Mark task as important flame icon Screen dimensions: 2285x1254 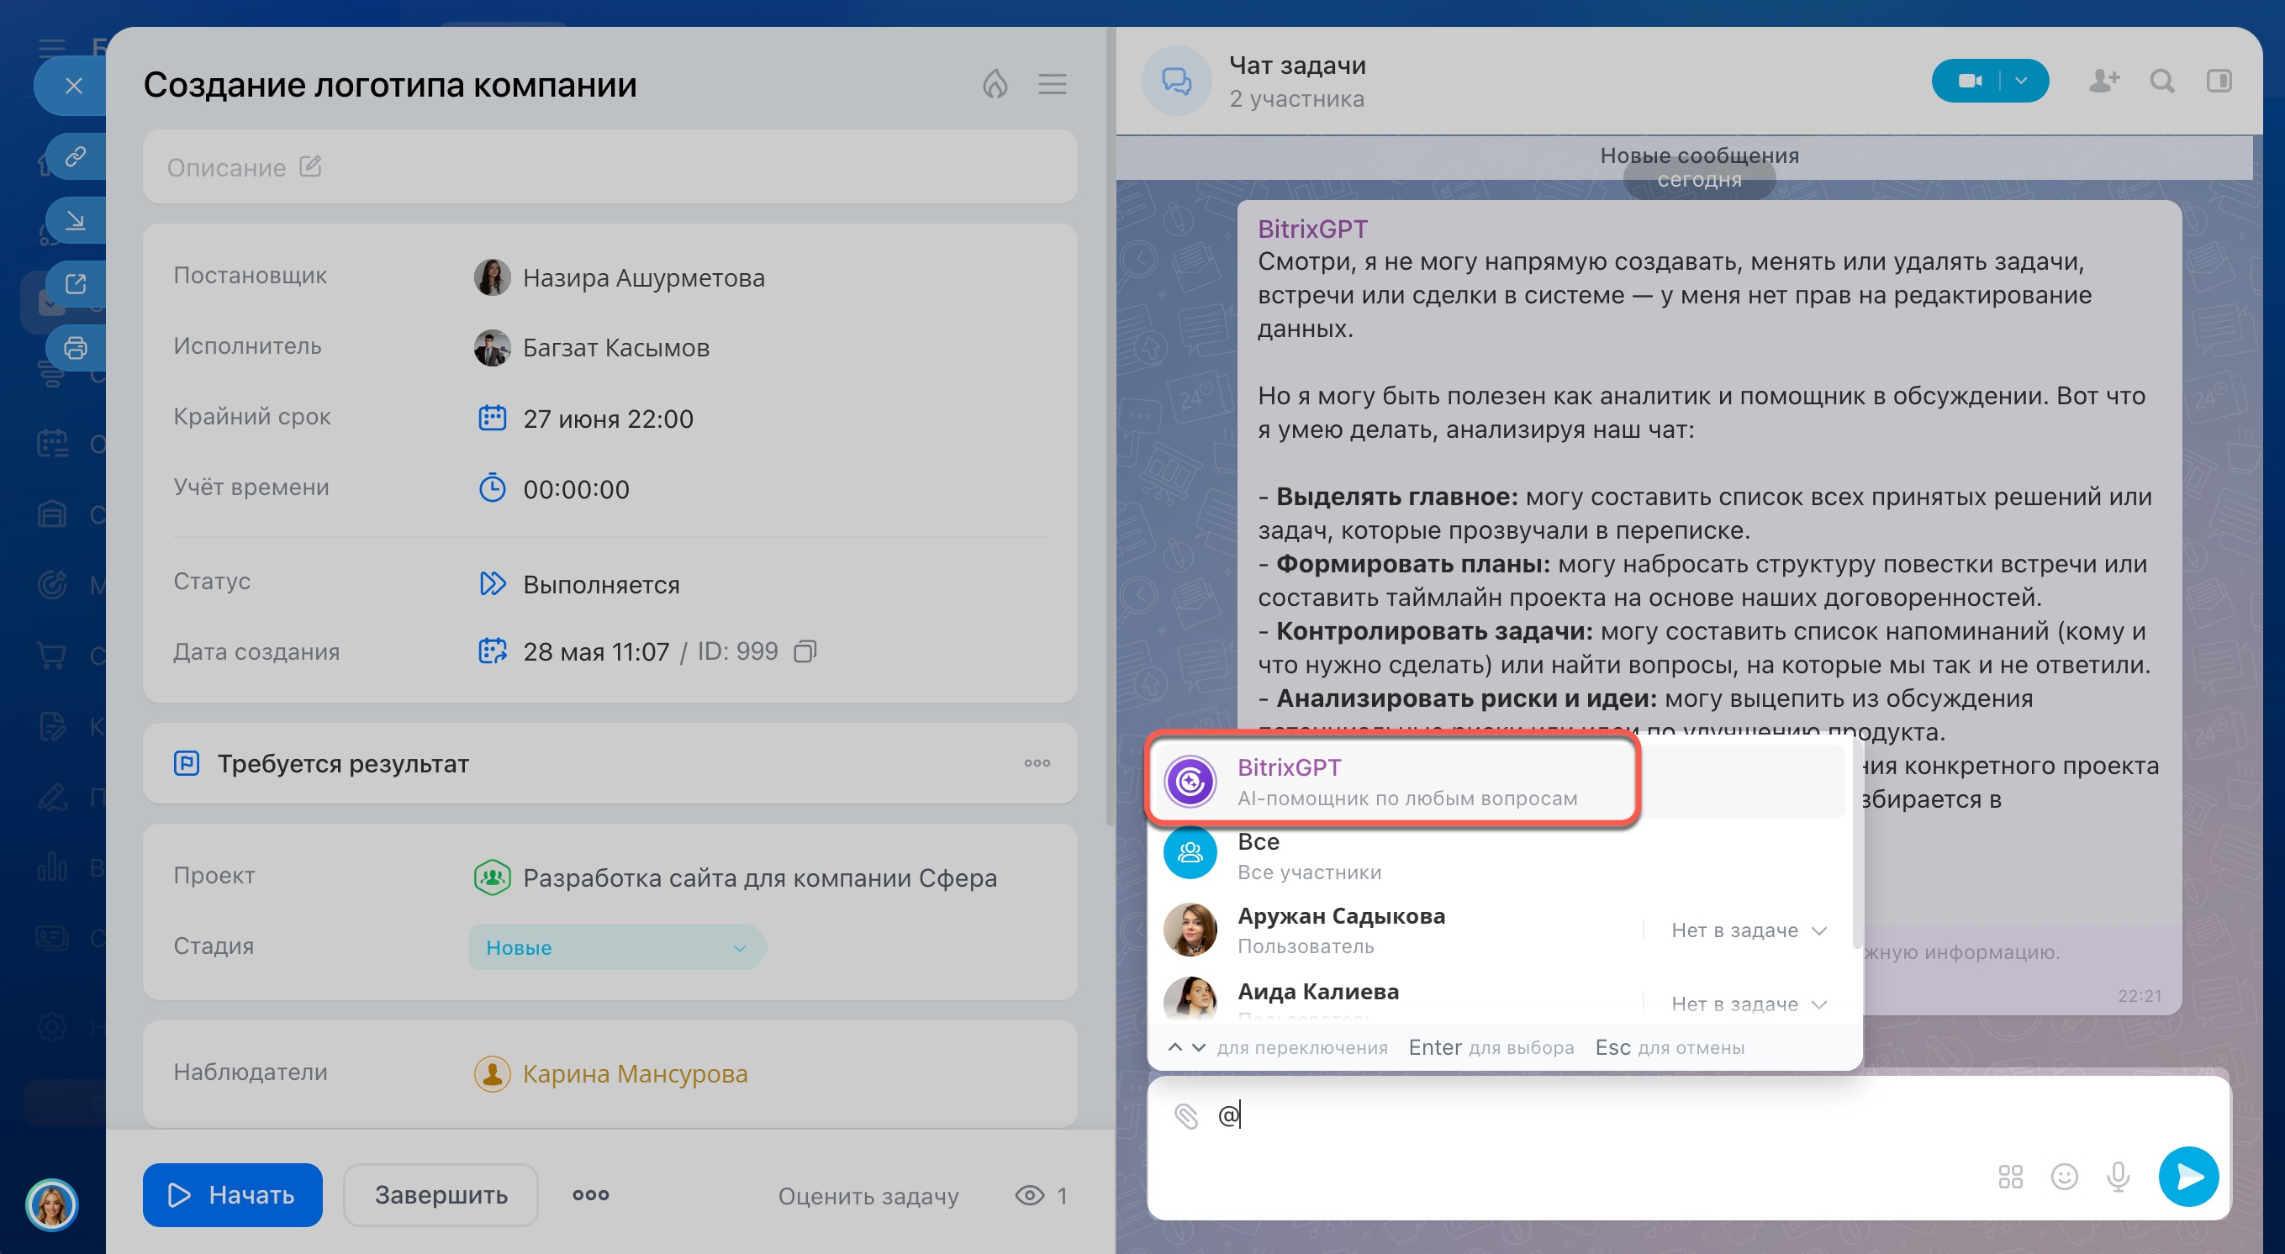coord(995,84)
